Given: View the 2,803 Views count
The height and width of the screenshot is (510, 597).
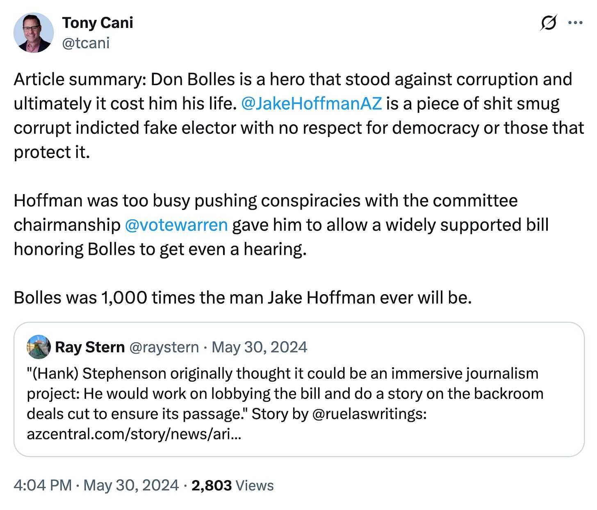Looking at the screenshot, I should coord(232,485).
